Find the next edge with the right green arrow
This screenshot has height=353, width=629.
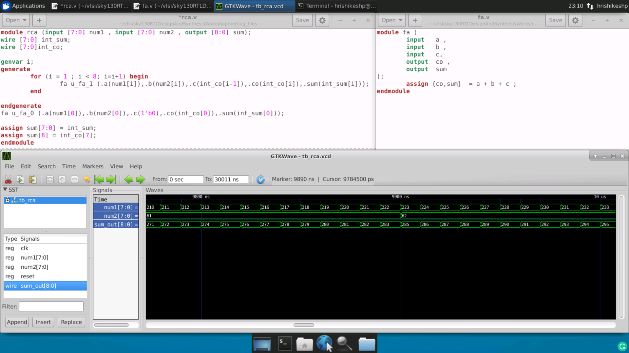(141, 179)
